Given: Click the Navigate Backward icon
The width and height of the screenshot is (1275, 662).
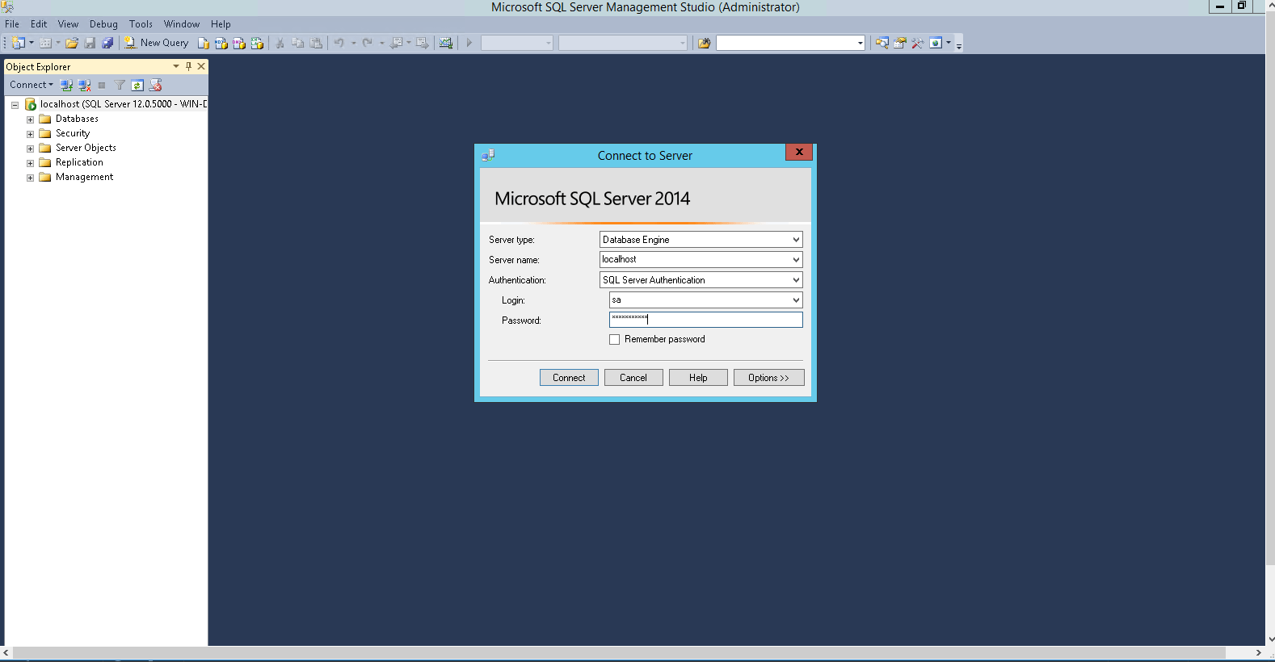Looking at the screenshot, I should [x=396, y=43].
